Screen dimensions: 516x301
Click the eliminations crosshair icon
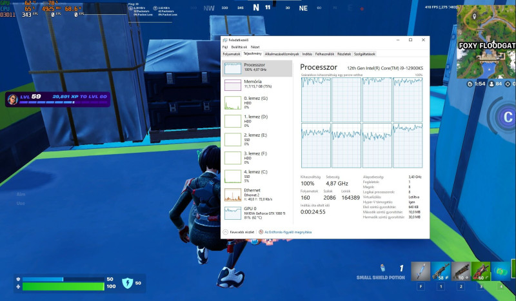click(508, 84)
